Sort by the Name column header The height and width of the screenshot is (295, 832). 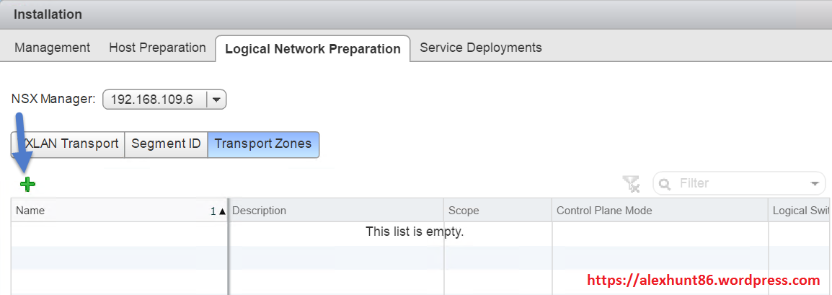coord(108,211)
